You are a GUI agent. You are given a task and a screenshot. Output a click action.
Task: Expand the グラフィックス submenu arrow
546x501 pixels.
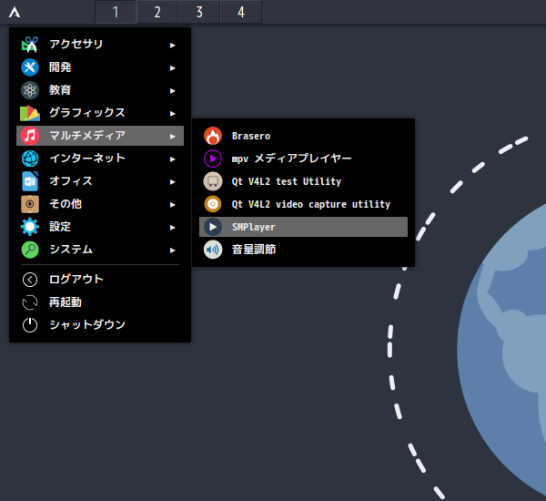(172, 114)
